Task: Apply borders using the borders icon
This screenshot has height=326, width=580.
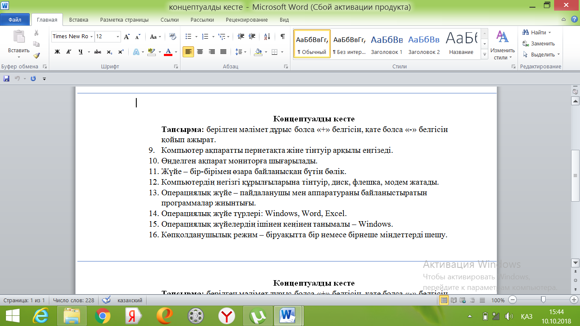Action: (274, 52)
